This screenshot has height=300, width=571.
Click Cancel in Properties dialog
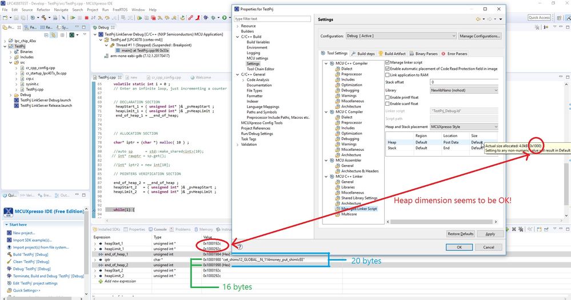click(489, 247)
